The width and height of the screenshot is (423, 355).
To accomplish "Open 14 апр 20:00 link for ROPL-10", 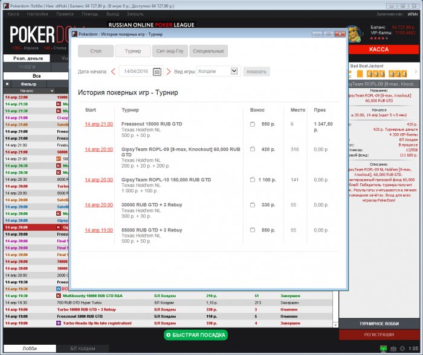I will point(99,180).
